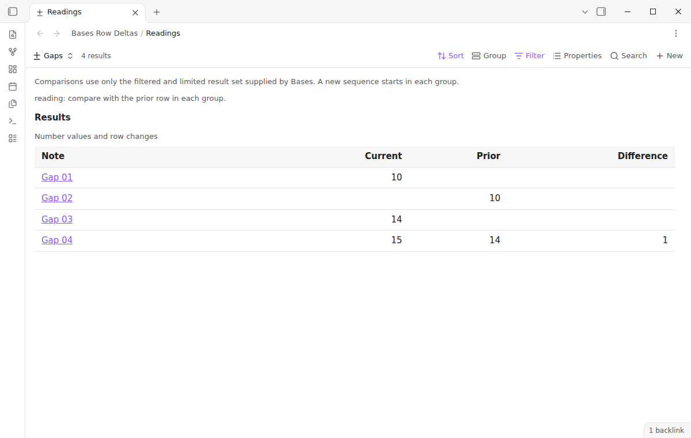Open the Gap 01 note link
The width and height of the screenshot is (691, 438).
(57, 178)
